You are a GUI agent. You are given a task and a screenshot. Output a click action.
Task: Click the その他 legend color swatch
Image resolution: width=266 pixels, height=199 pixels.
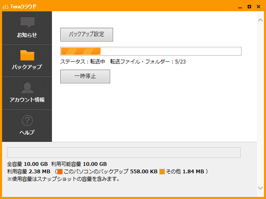pos(162,171)
